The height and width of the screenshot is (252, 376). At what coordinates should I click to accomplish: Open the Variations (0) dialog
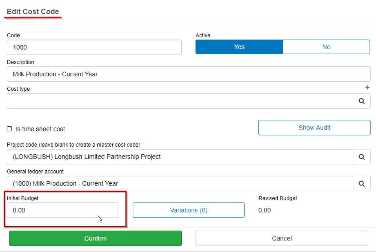point(188,210)
